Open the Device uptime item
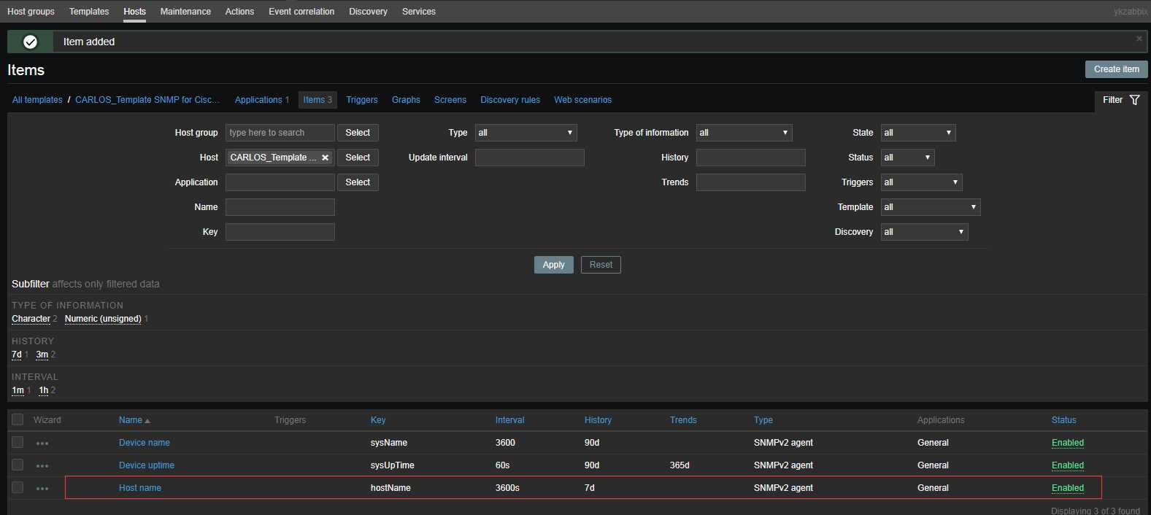This screenshot has height=515, width=1151. point(147,465)
